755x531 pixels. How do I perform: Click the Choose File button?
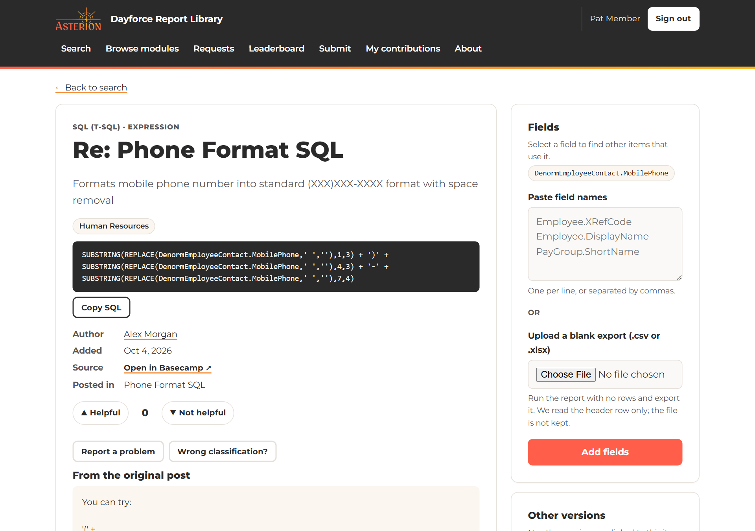[x=566, y=374]
